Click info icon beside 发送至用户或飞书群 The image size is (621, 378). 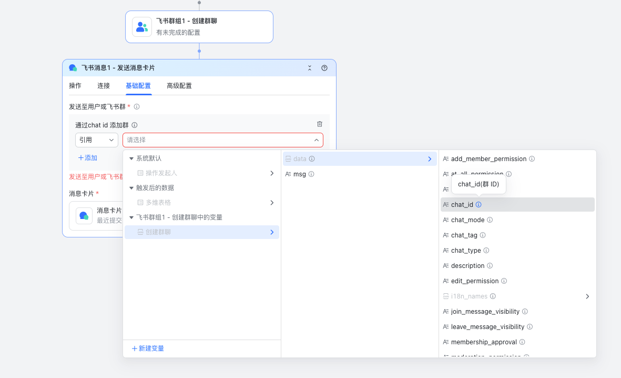coord(137,107)
